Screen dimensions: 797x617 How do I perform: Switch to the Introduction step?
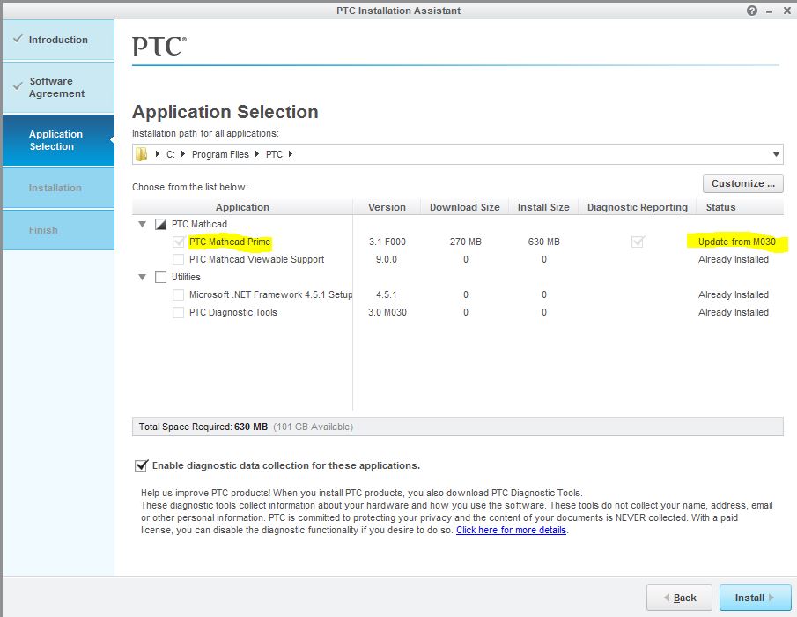(x=57, y=39)
